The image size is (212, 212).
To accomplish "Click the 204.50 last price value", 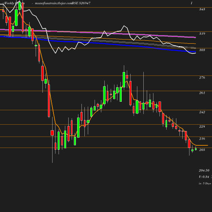I will click(x=204, y=170).
